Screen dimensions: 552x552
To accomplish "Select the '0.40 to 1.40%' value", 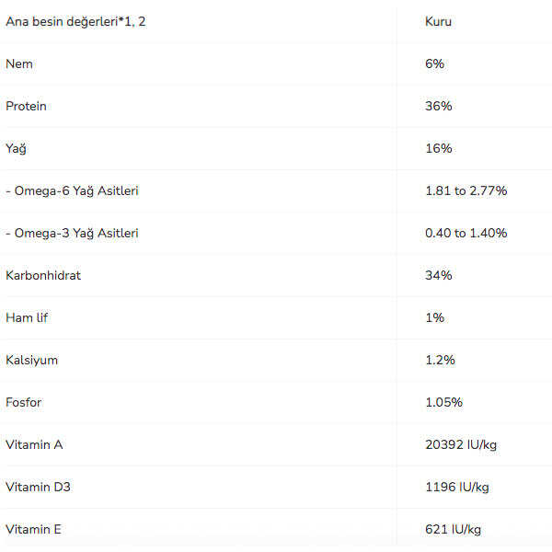I will pos(466,233).
